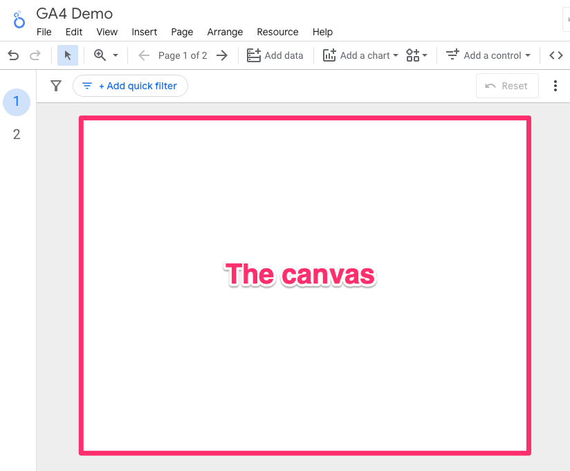Go to previous page arrow
Image resolution: width=570 pixels, height=471 pixels.
point(144,55)
